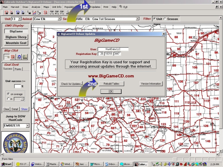Click the sigma binoculars summary toolbar icon

(29, 13)
